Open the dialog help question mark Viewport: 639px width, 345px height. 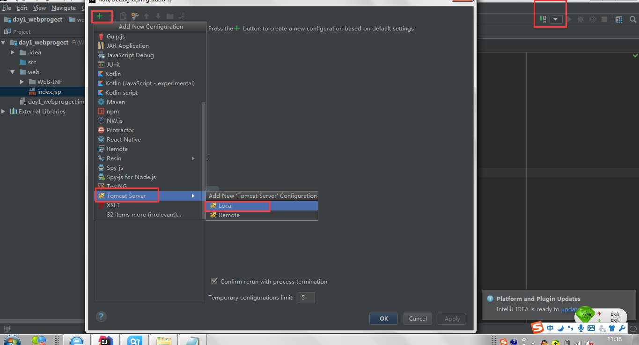pyautogui.click(x=101, y=316)
